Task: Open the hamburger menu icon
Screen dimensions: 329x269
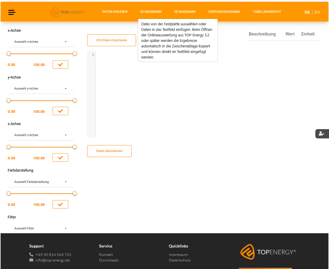Action: (12, 12)
